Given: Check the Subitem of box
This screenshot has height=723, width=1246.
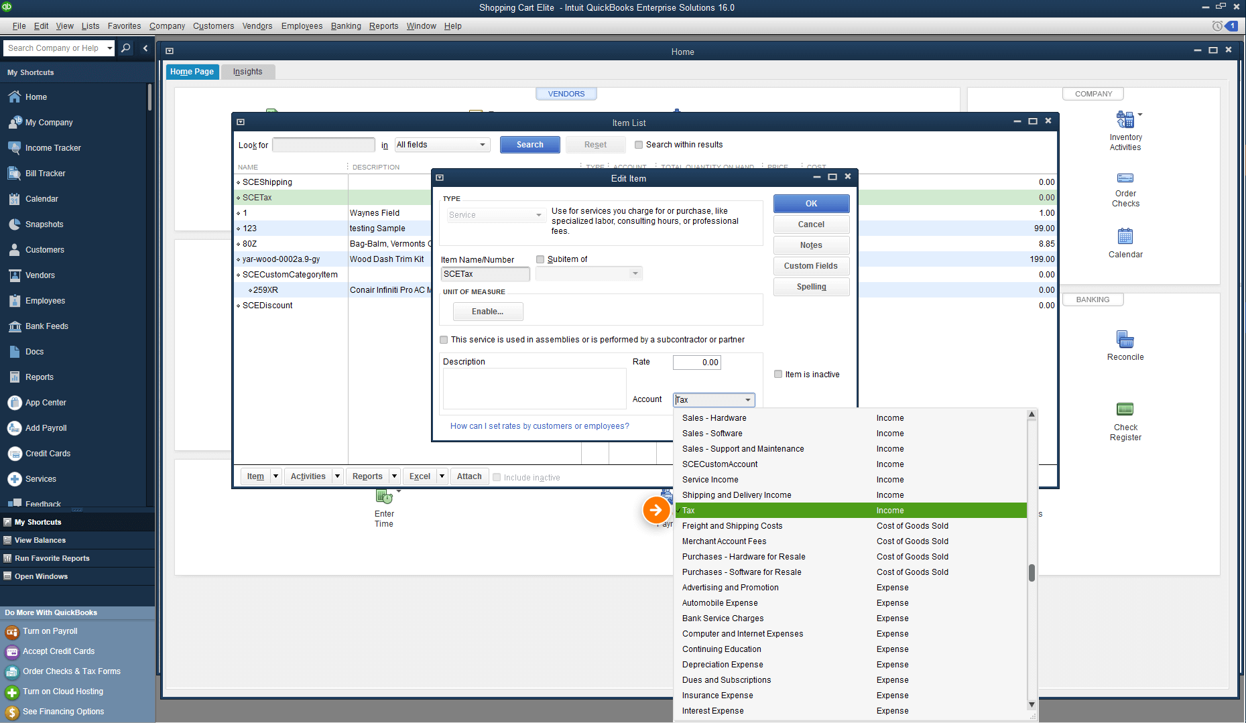Looking at the screenshot, I should [x=540, y=259].
